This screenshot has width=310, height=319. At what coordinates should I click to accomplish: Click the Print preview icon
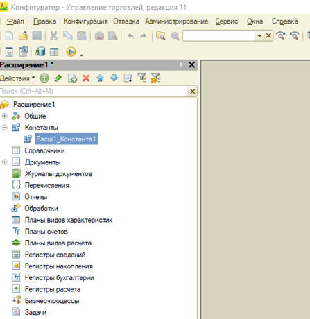pyautogui.click(x=113, y=36)
